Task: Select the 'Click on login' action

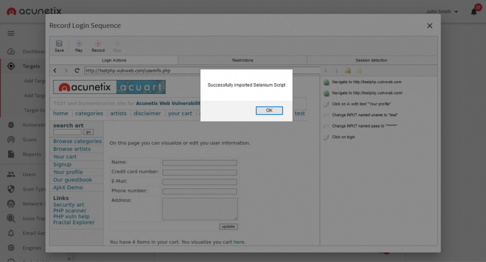Action: (343, 137)
